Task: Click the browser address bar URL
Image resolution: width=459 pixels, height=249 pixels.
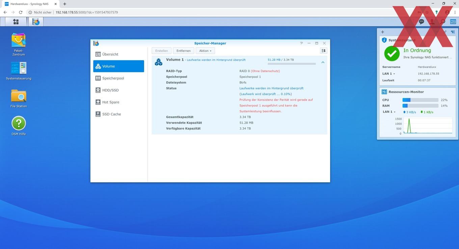Action: tap(87, 12)
